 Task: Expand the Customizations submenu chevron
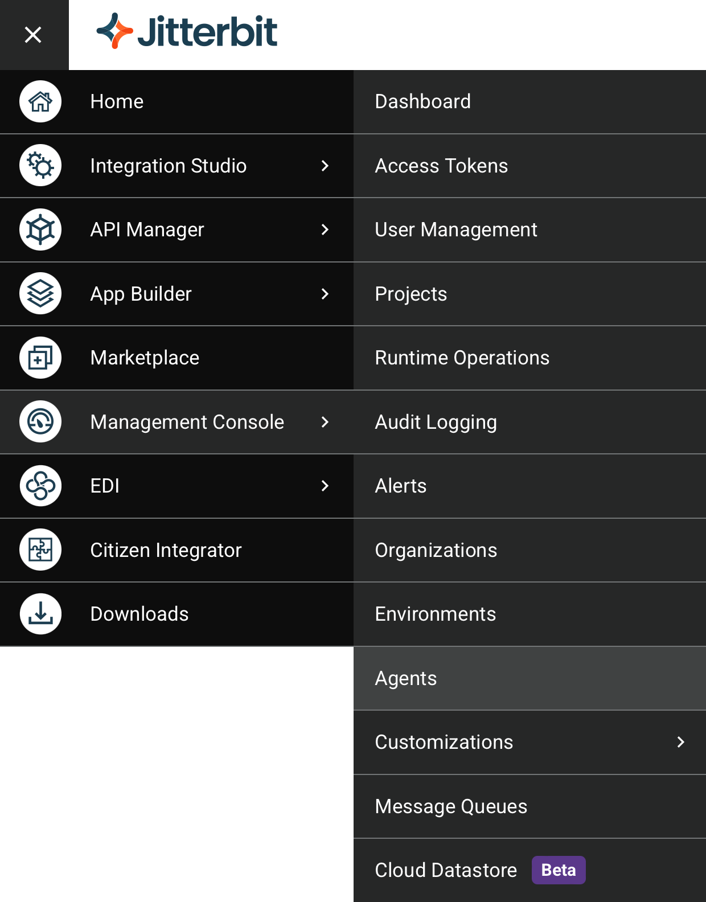(x=681, y=742)
